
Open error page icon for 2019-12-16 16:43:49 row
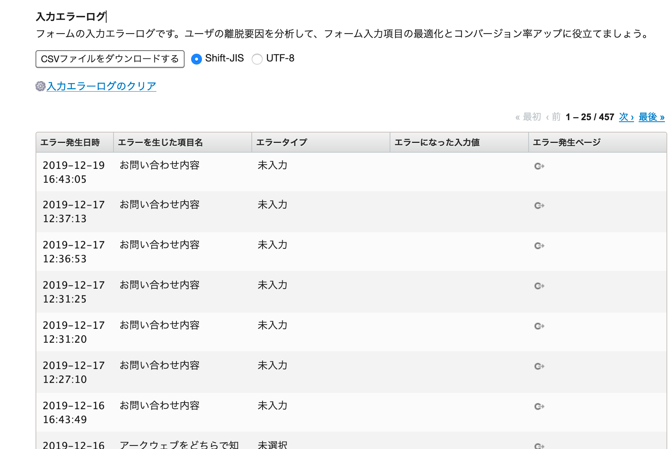[x=539, y=406]
